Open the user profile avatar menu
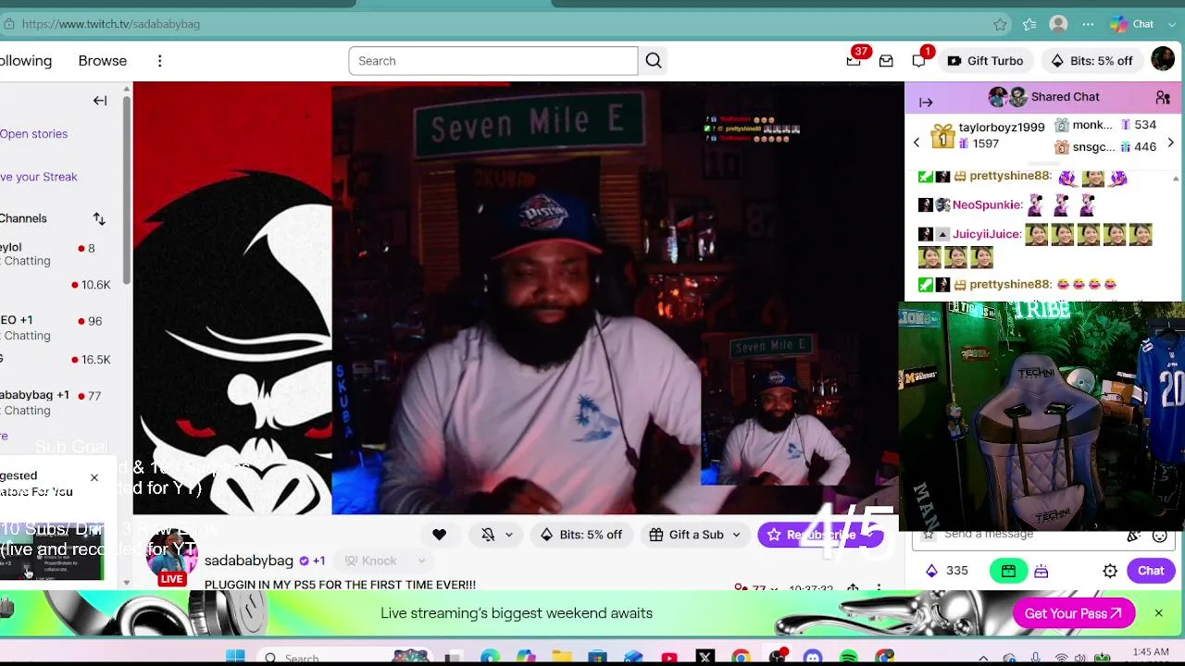This screenshot has height=666, width=1185. pyautogui.click(x=1163, y=60)
